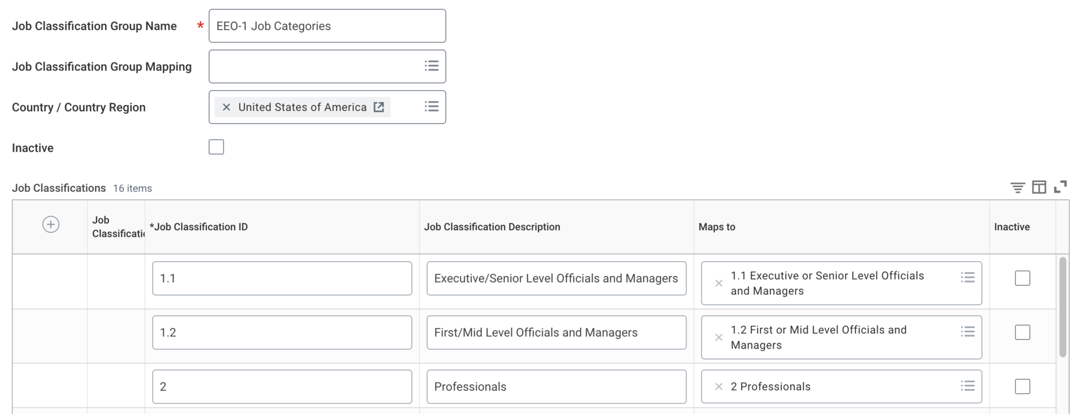
Task: Check Inactive for Professionals row
Action: [x=1022, y=386]
